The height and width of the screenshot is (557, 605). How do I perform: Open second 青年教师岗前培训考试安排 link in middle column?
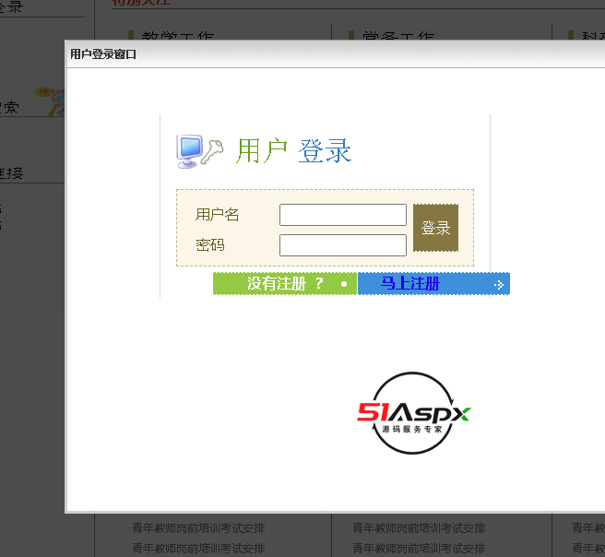(x=419, y=548)
